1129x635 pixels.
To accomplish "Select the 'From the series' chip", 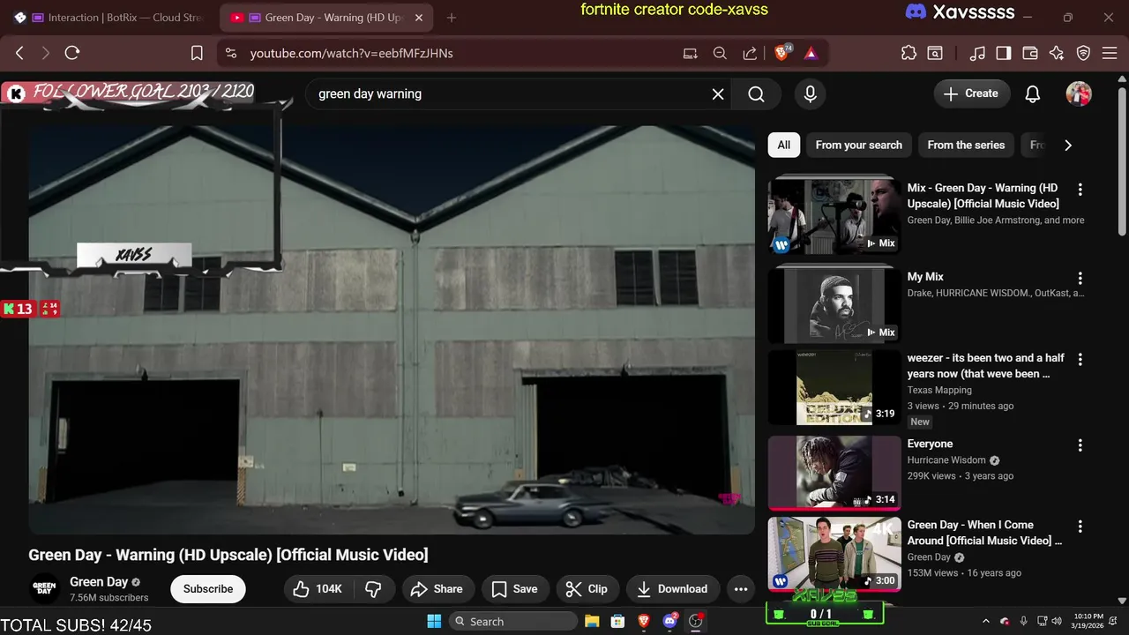I will 966,145.
